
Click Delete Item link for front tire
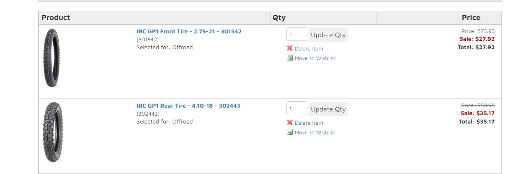pyautogui.click(x=309, y=49)
